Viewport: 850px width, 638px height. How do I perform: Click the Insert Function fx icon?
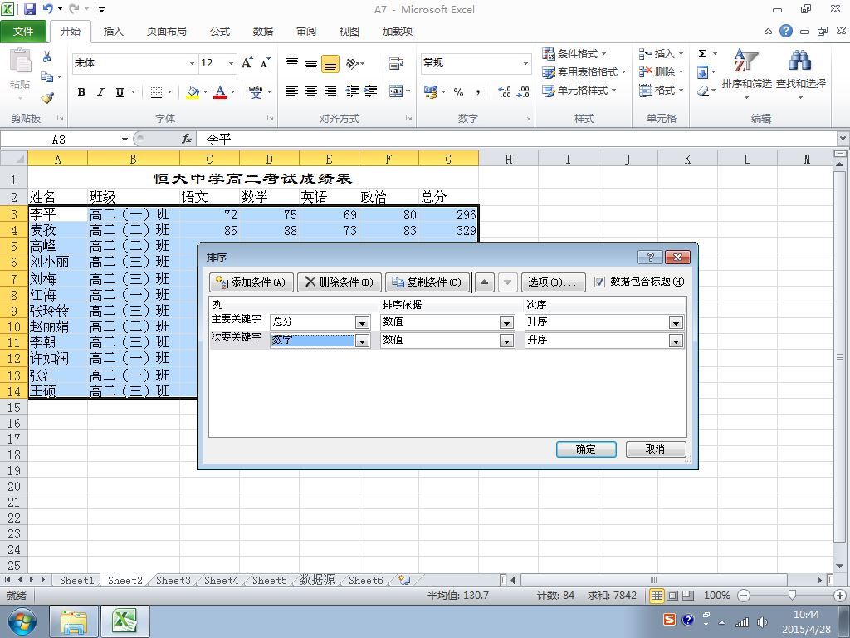(x=187, y=139)
